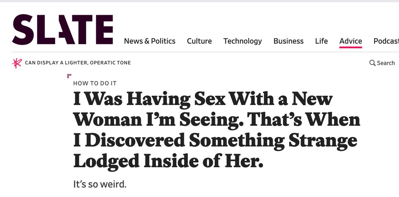
Task: Open the Business section
Action: pos(288,41)
